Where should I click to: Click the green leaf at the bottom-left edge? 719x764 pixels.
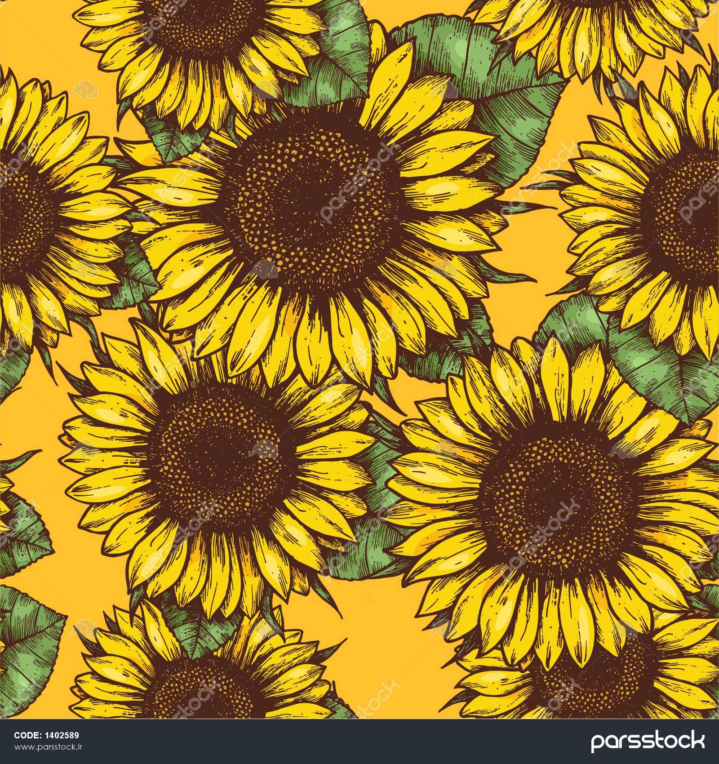(x=27, y=638)
